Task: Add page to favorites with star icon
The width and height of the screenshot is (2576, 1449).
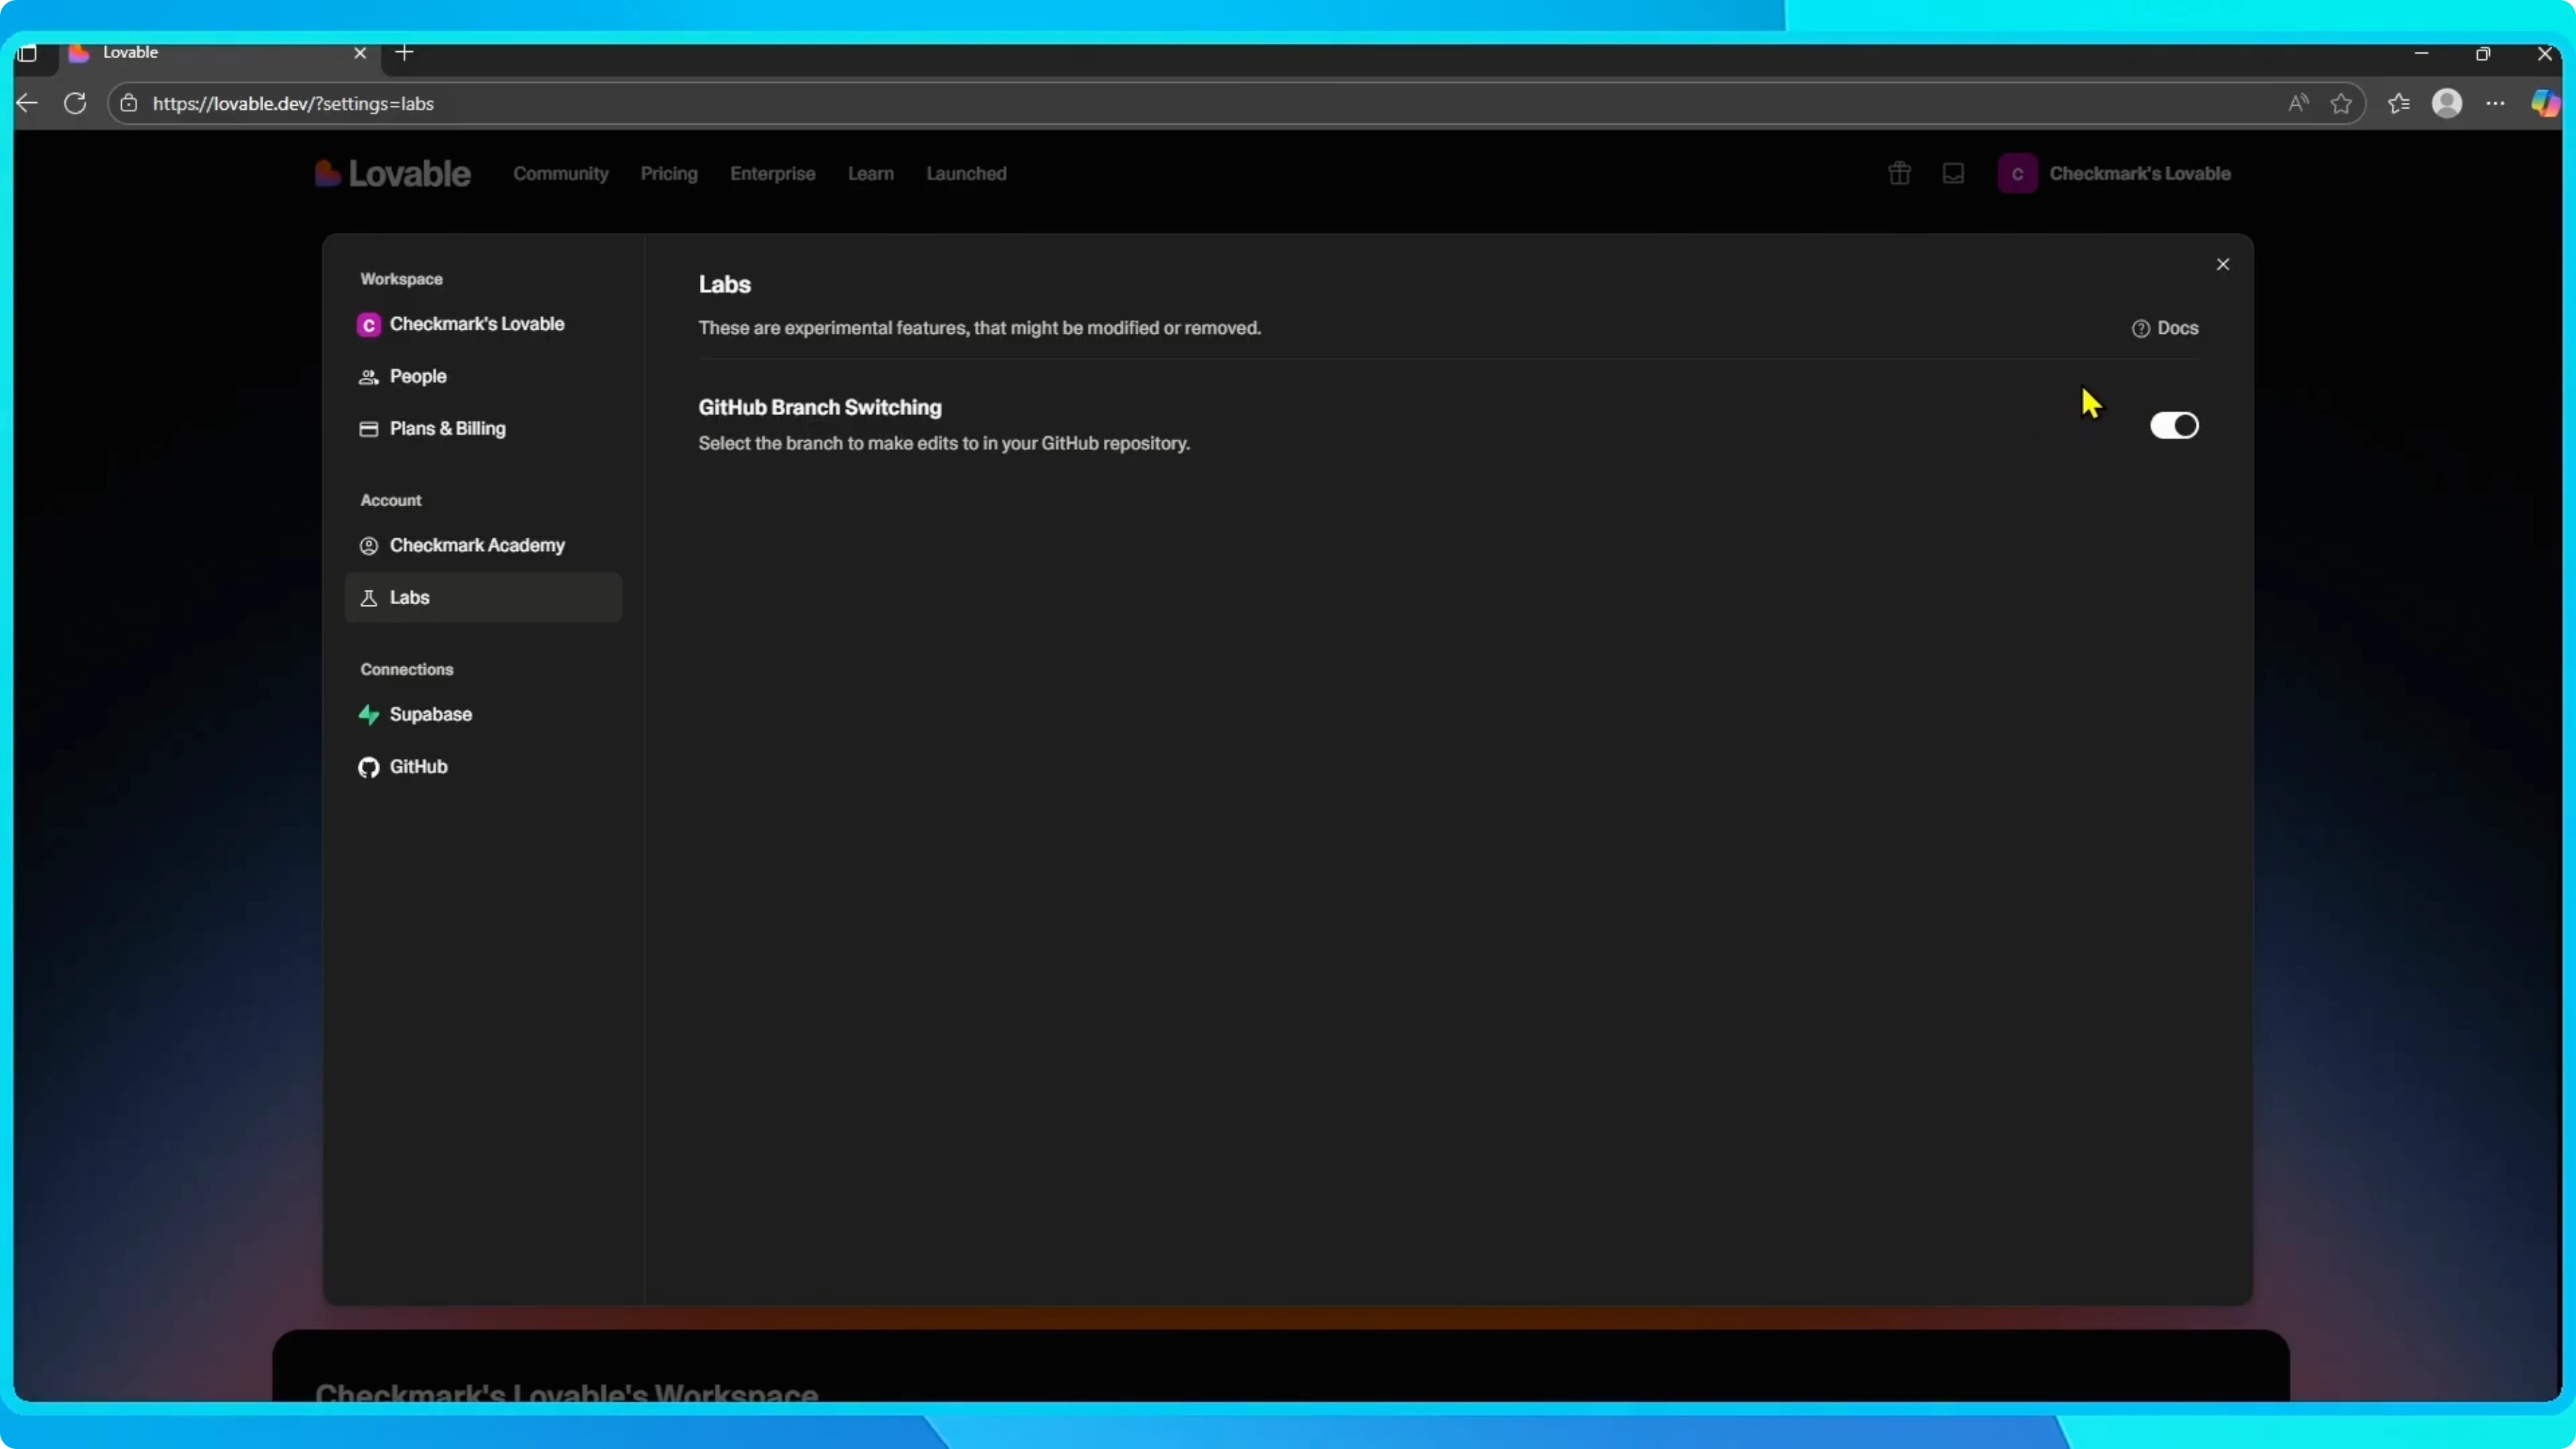Action: [2341, 103]
